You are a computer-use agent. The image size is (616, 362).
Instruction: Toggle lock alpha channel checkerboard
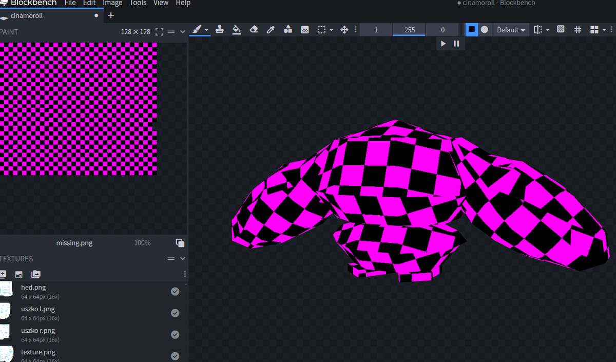click(561, 29)
